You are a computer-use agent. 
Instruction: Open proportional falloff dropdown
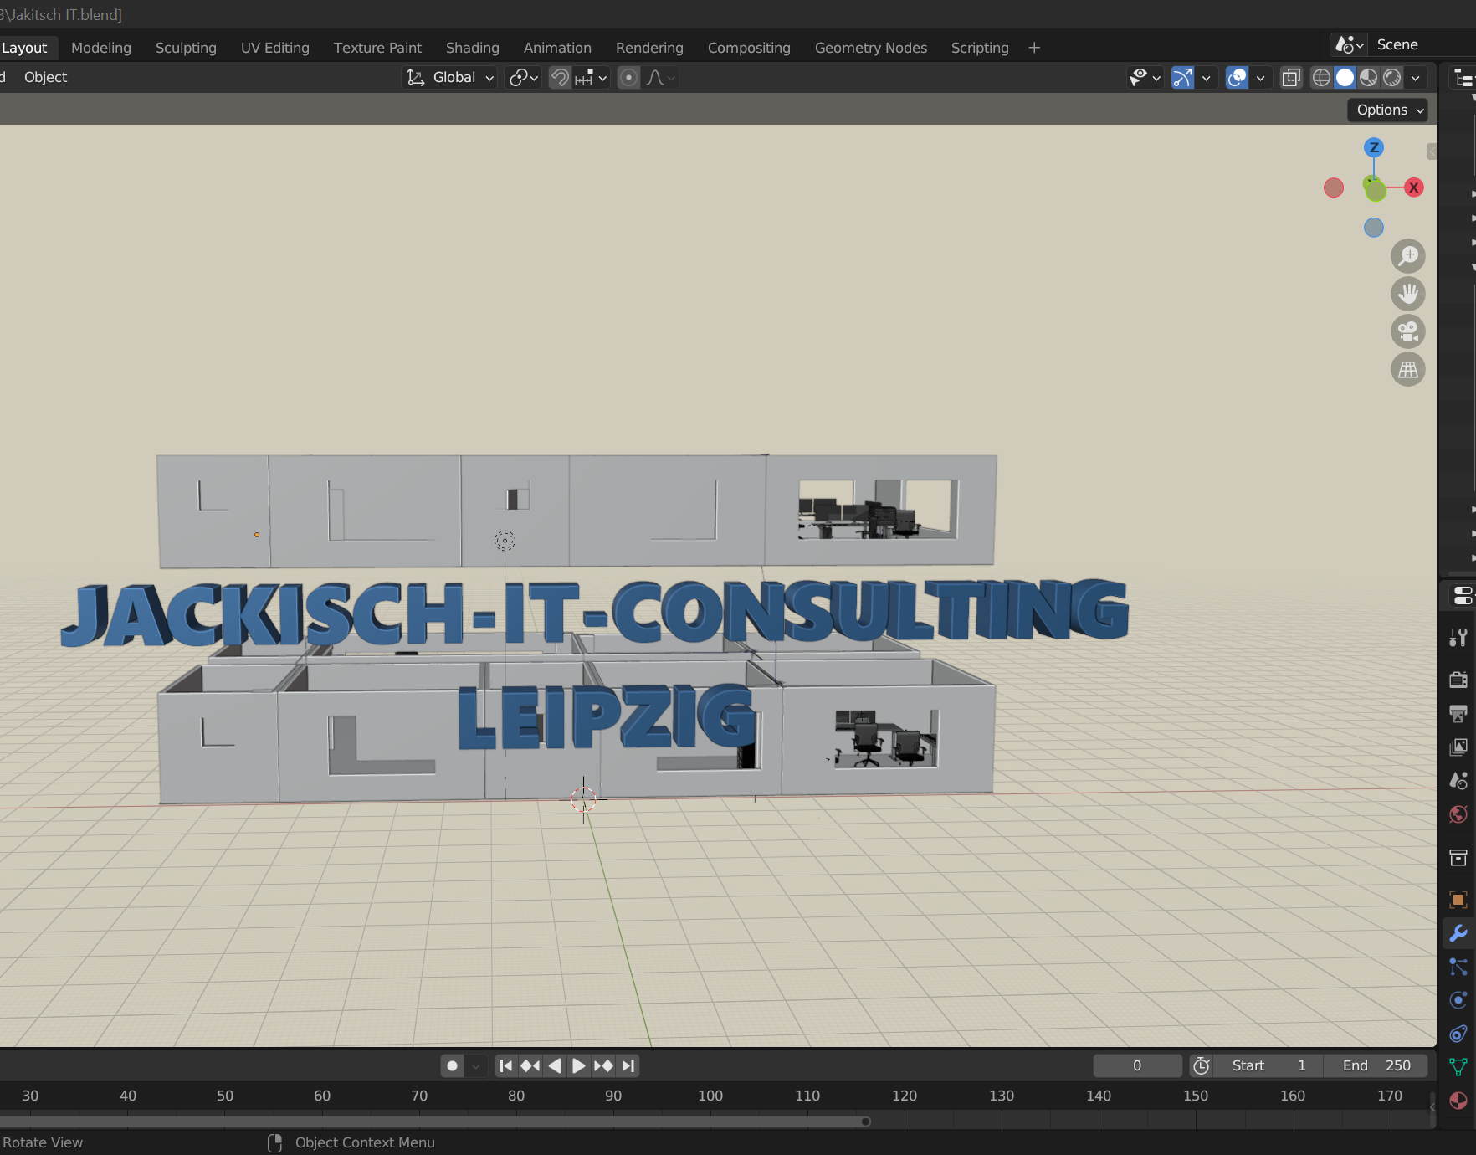tap(661, 78)
